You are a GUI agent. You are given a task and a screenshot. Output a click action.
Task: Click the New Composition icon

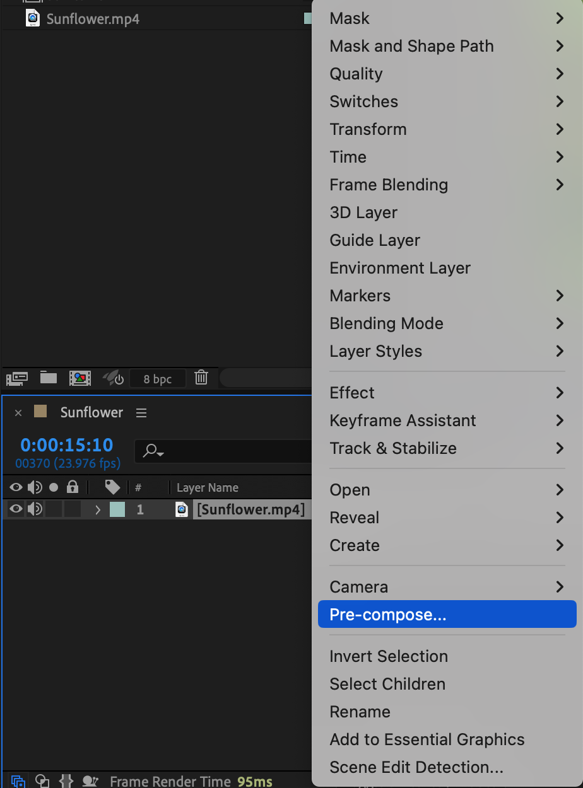click(80, 378)
